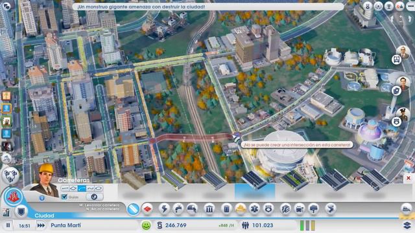Viewport: 415px width, 233px height.
Task: Open the Fire services (helmet) menu
Action: 241,208
